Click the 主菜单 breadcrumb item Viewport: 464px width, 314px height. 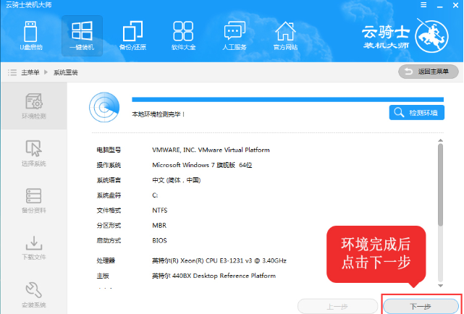pyautogui.click(x=30, y=72)
